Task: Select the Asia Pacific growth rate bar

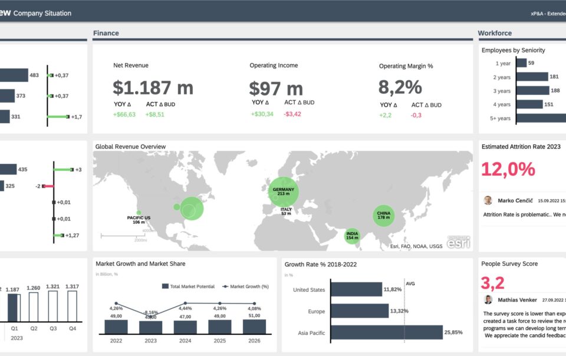Action: (x=387, y=332)
